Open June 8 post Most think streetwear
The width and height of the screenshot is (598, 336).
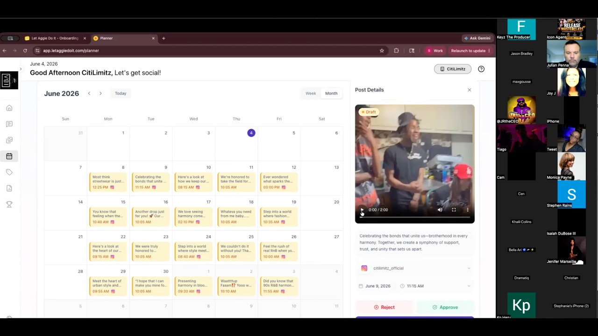point(108,182)
